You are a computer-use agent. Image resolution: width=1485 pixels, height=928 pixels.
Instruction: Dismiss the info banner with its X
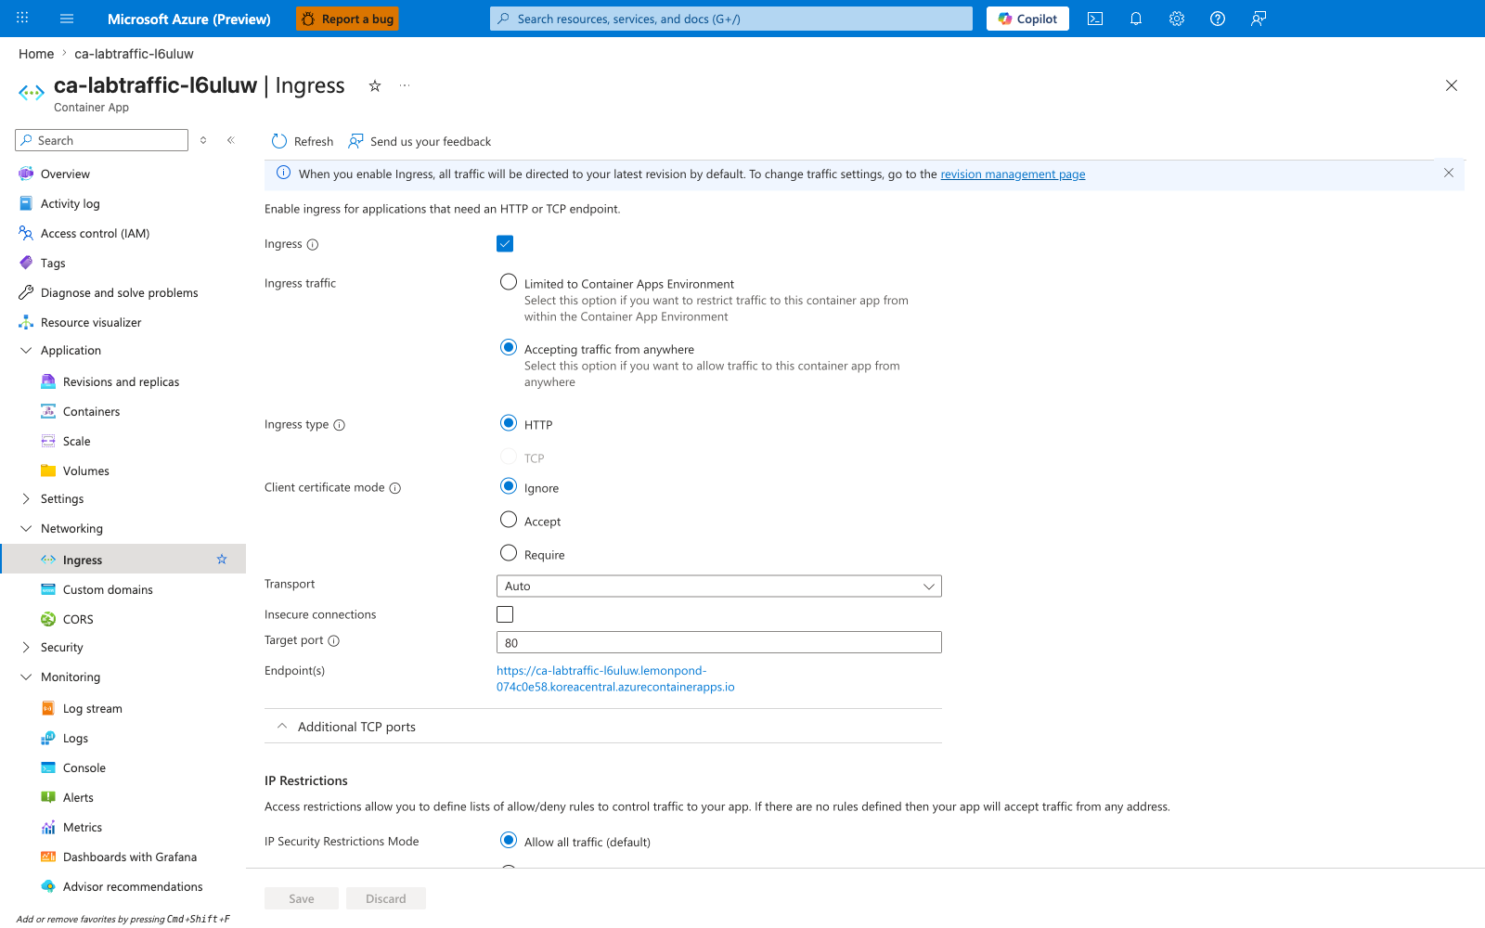click(x=1449, y=173)
